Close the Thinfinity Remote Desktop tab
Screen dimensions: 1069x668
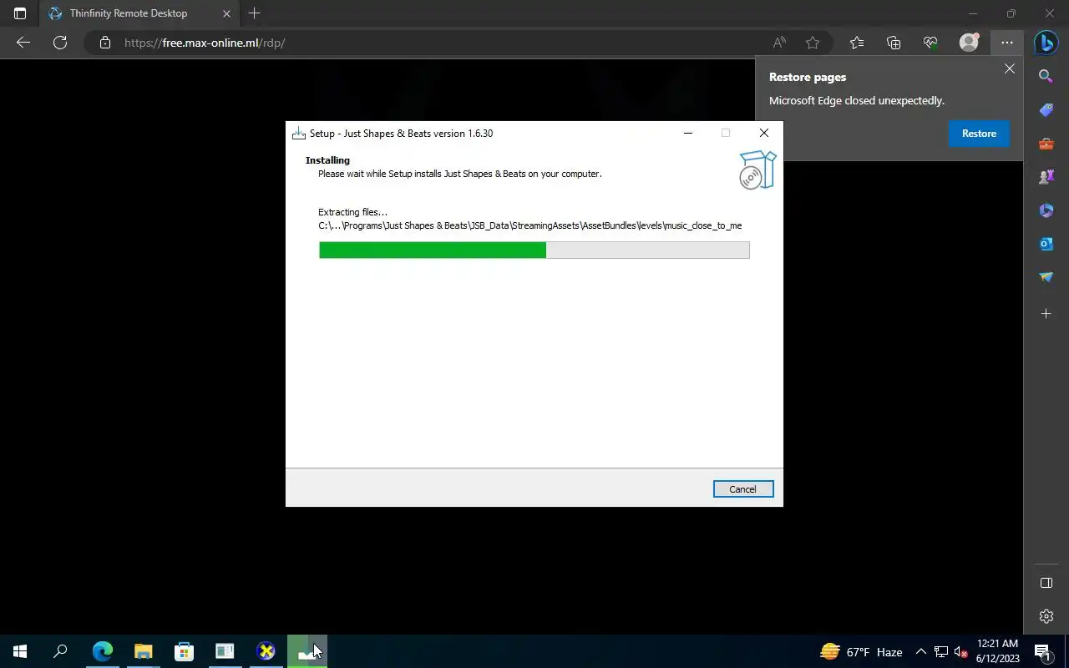(x=226, y=13)
